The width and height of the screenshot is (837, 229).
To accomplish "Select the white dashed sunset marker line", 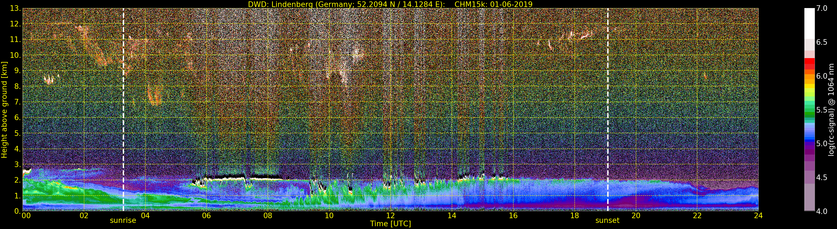I will [608, 109].
